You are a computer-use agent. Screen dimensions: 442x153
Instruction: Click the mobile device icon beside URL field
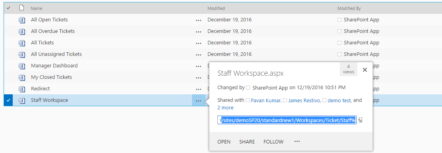tap(361, 120)
